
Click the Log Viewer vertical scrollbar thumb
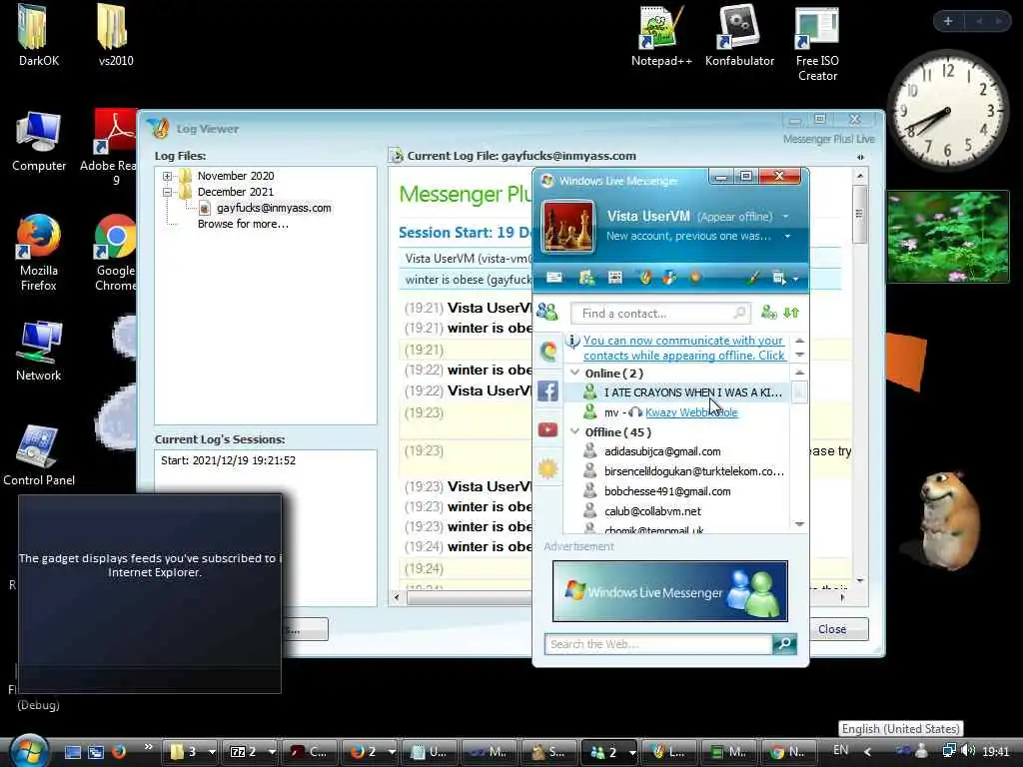coord(859,214)
